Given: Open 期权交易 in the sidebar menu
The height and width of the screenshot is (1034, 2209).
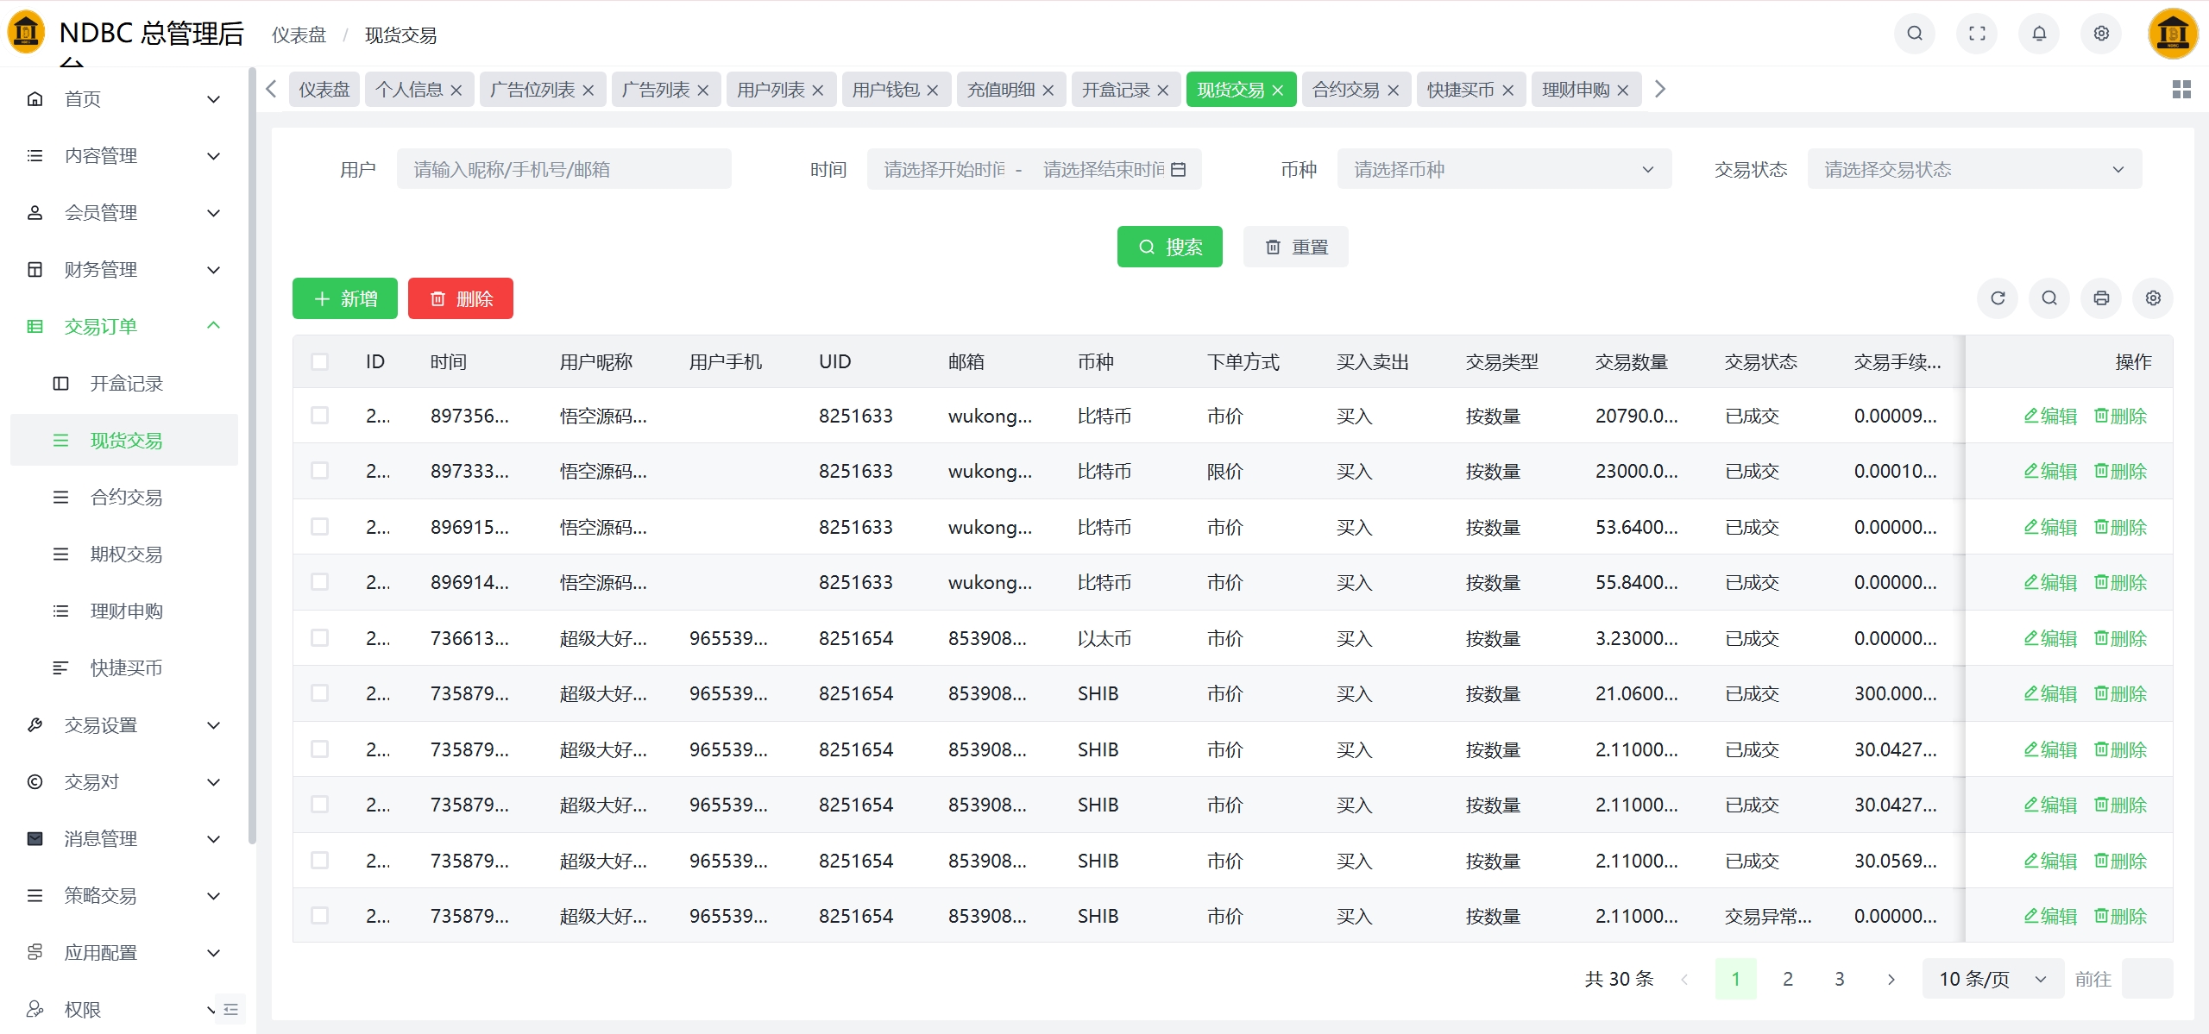Looking at the screenshot, I should 126,555.
